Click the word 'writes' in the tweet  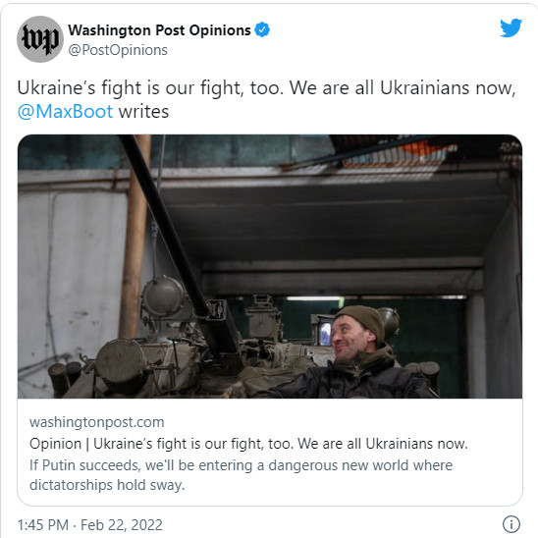pyautogui.click(x=143, y=112)
